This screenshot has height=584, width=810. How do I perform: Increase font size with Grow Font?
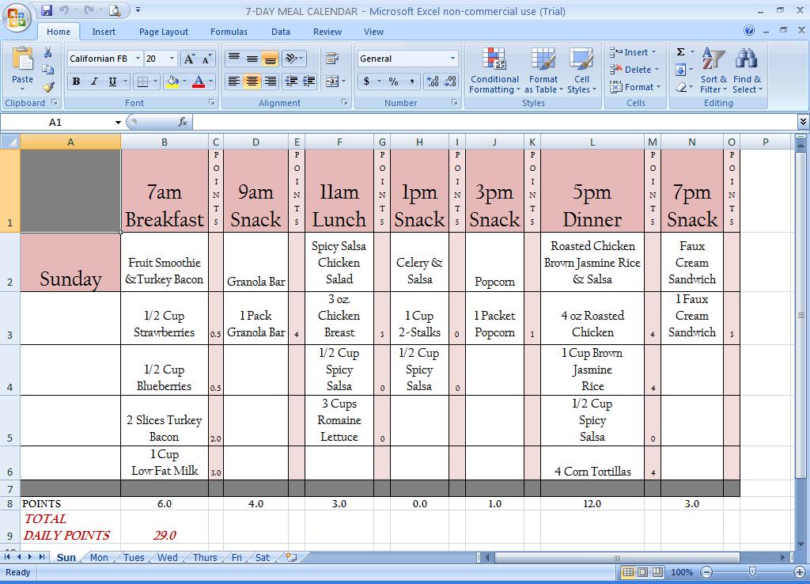click(x=189, y=59)
